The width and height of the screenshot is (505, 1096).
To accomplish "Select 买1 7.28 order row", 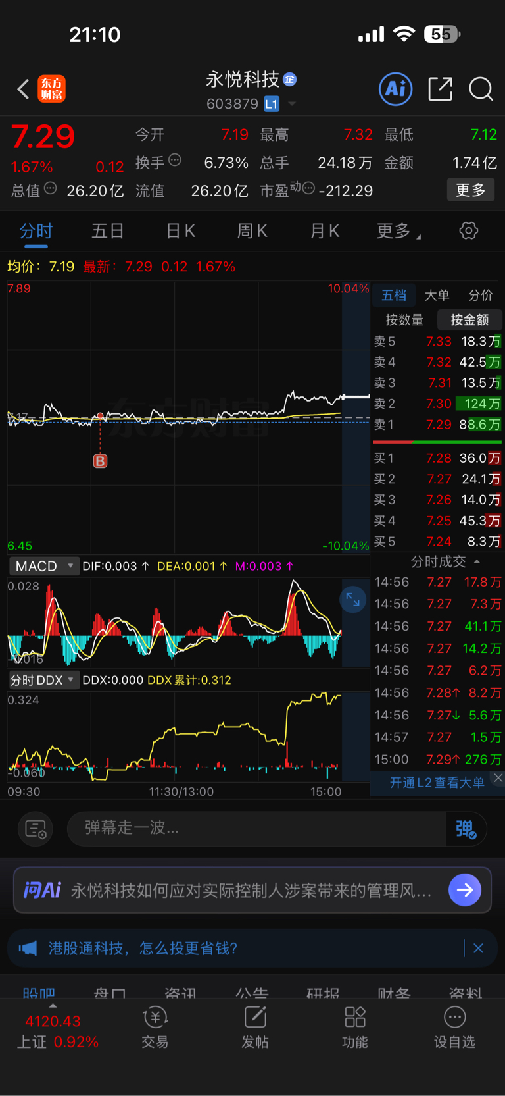I will [437, 457].
